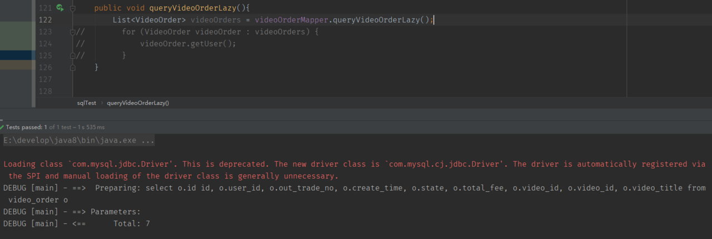This screenshot has height=239, width=712.
Task: Click the DEBUG Total: 7 console line
Action: pos(76,223)
